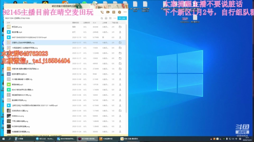
Task: Download the 6.15MB mp4 file
Action: click(120, 105)
